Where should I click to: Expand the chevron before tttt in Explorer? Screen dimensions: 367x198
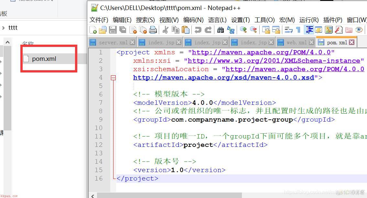[3, 27]
